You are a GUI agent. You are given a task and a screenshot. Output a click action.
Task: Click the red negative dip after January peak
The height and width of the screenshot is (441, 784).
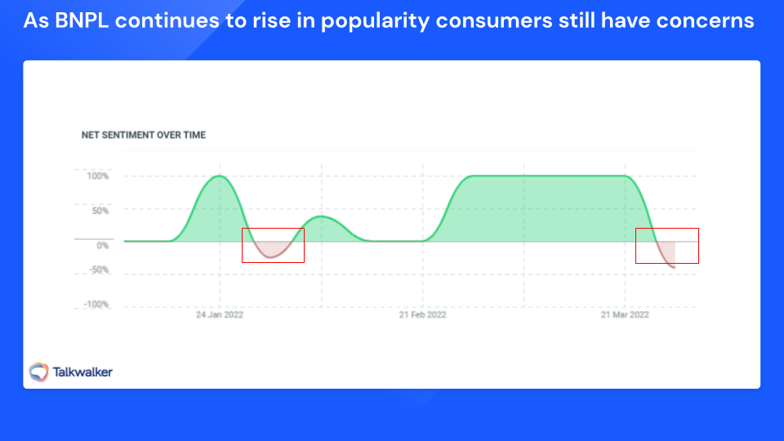(x=273, y=250)
